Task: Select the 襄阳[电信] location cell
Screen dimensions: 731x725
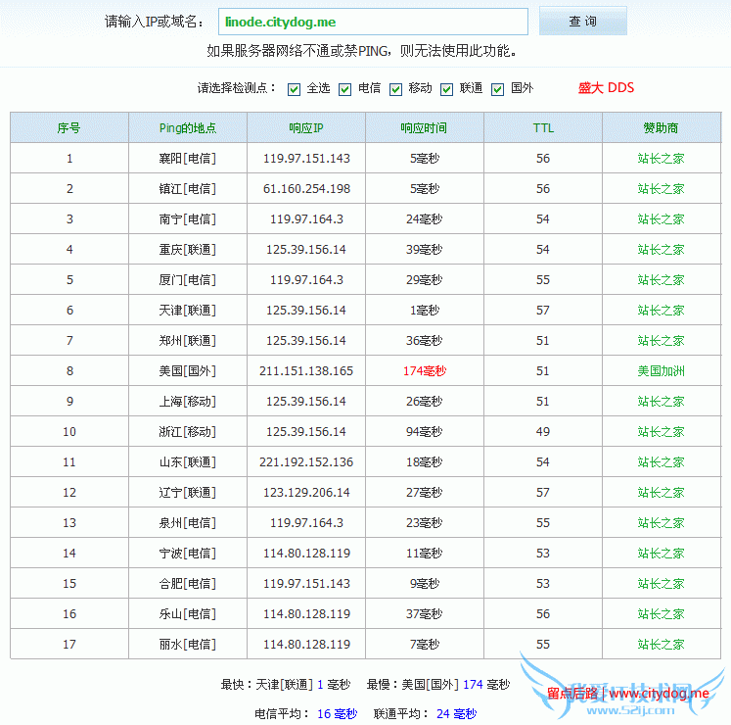Action: (188, 159)
